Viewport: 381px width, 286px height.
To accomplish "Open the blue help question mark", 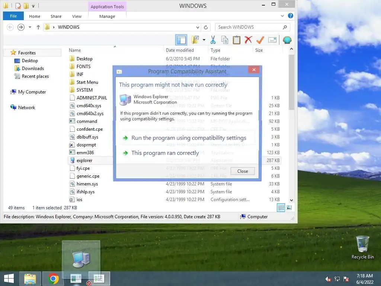I will pyautogui.click(x=290, y=16).
